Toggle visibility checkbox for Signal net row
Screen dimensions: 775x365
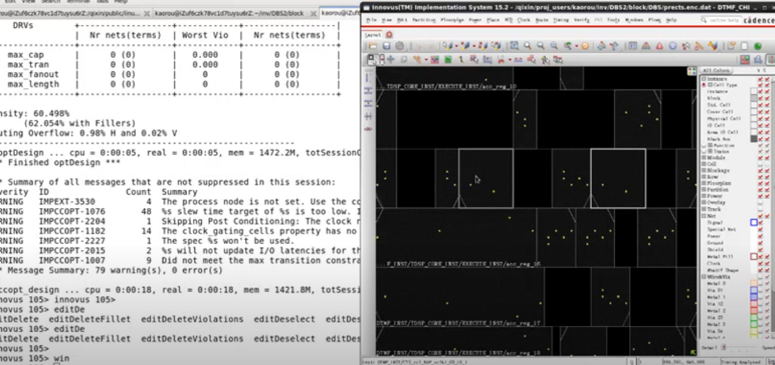coord(761,222)
